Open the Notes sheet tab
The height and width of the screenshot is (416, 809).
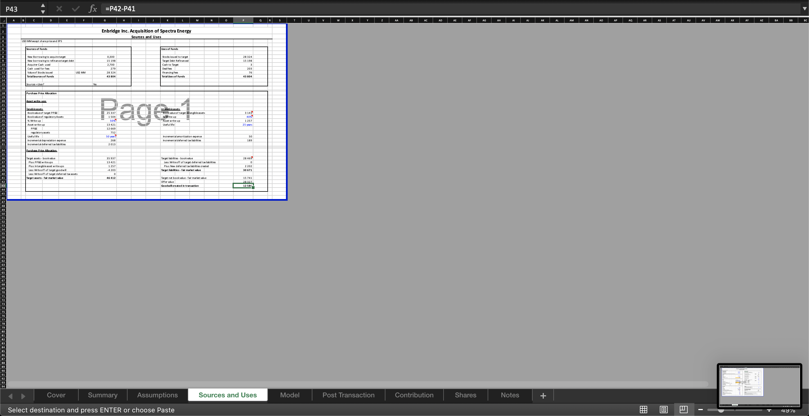tap(510, 395)
